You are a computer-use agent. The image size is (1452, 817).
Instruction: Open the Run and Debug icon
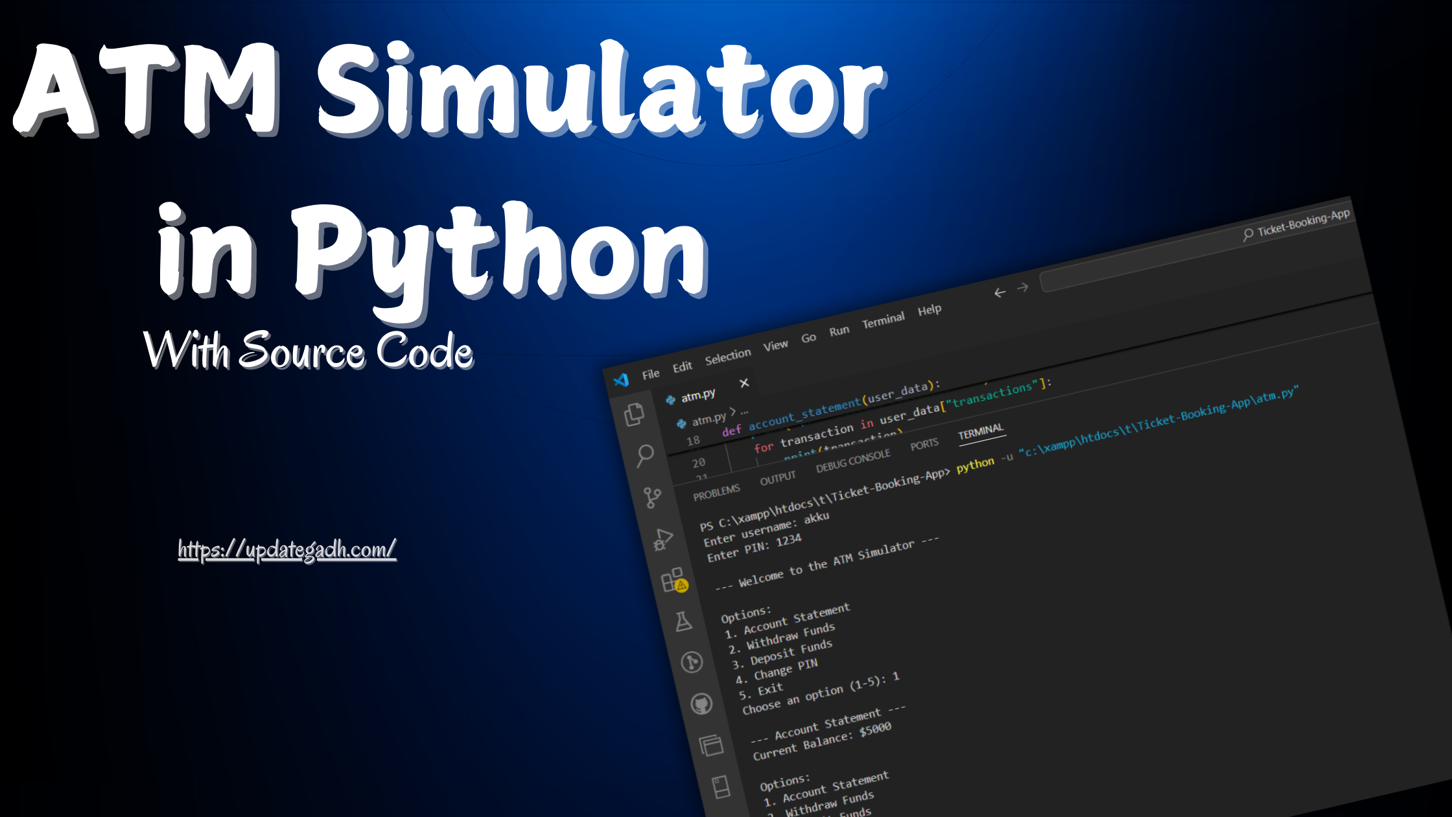(663, 539)
